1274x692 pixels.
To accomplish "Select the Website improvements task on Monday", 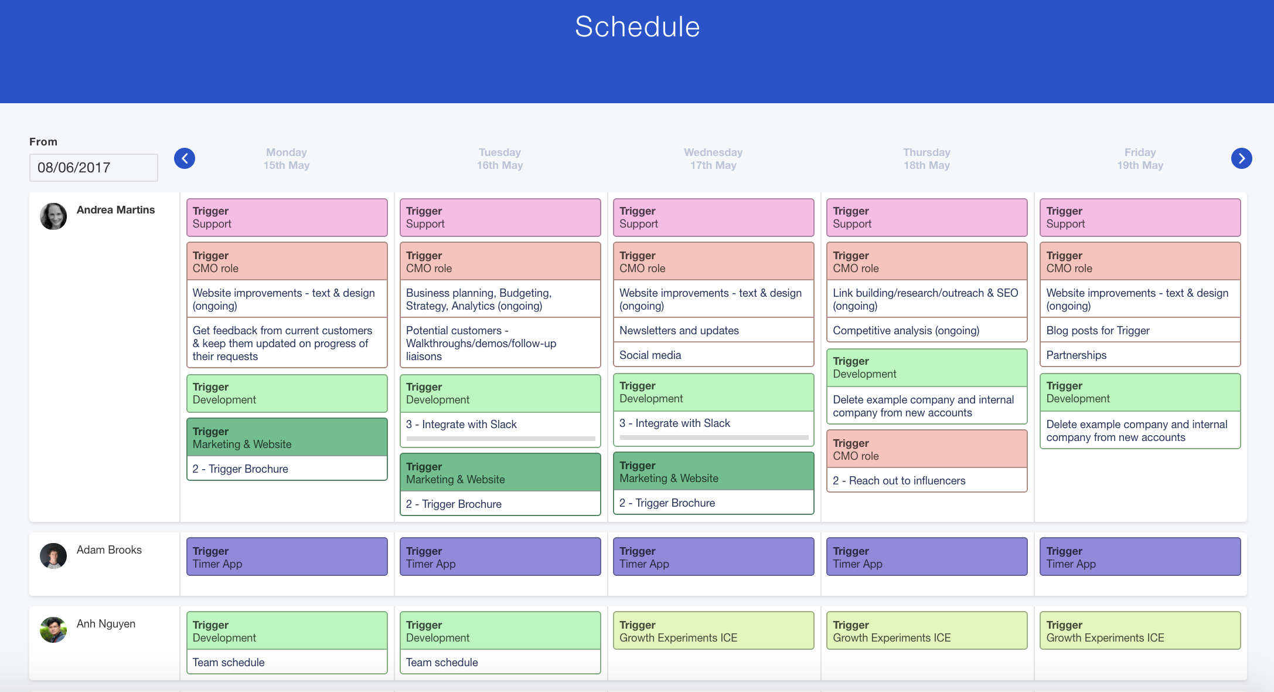I will tap(287, 298).
